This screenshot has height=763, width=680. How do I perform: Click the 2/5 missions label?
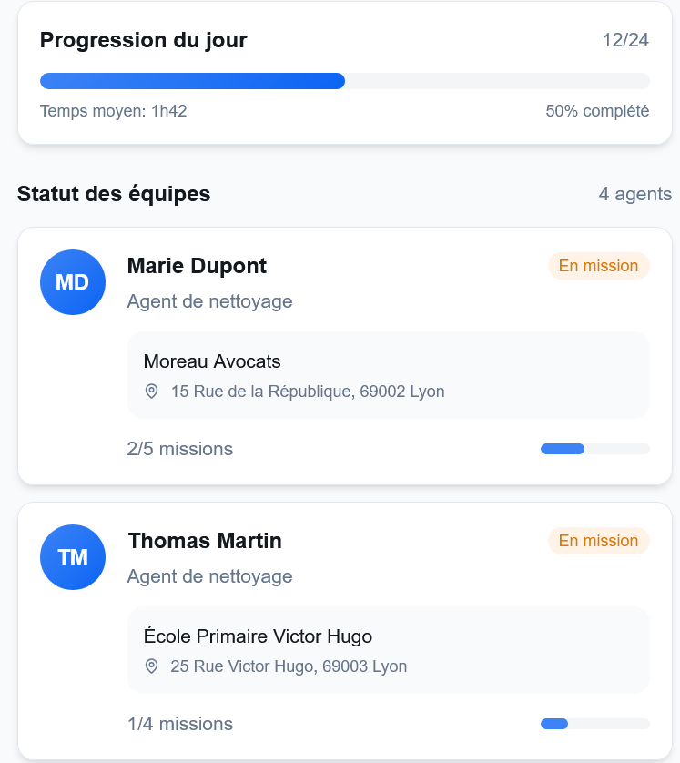pyautogui.click(x=180, y=449)
